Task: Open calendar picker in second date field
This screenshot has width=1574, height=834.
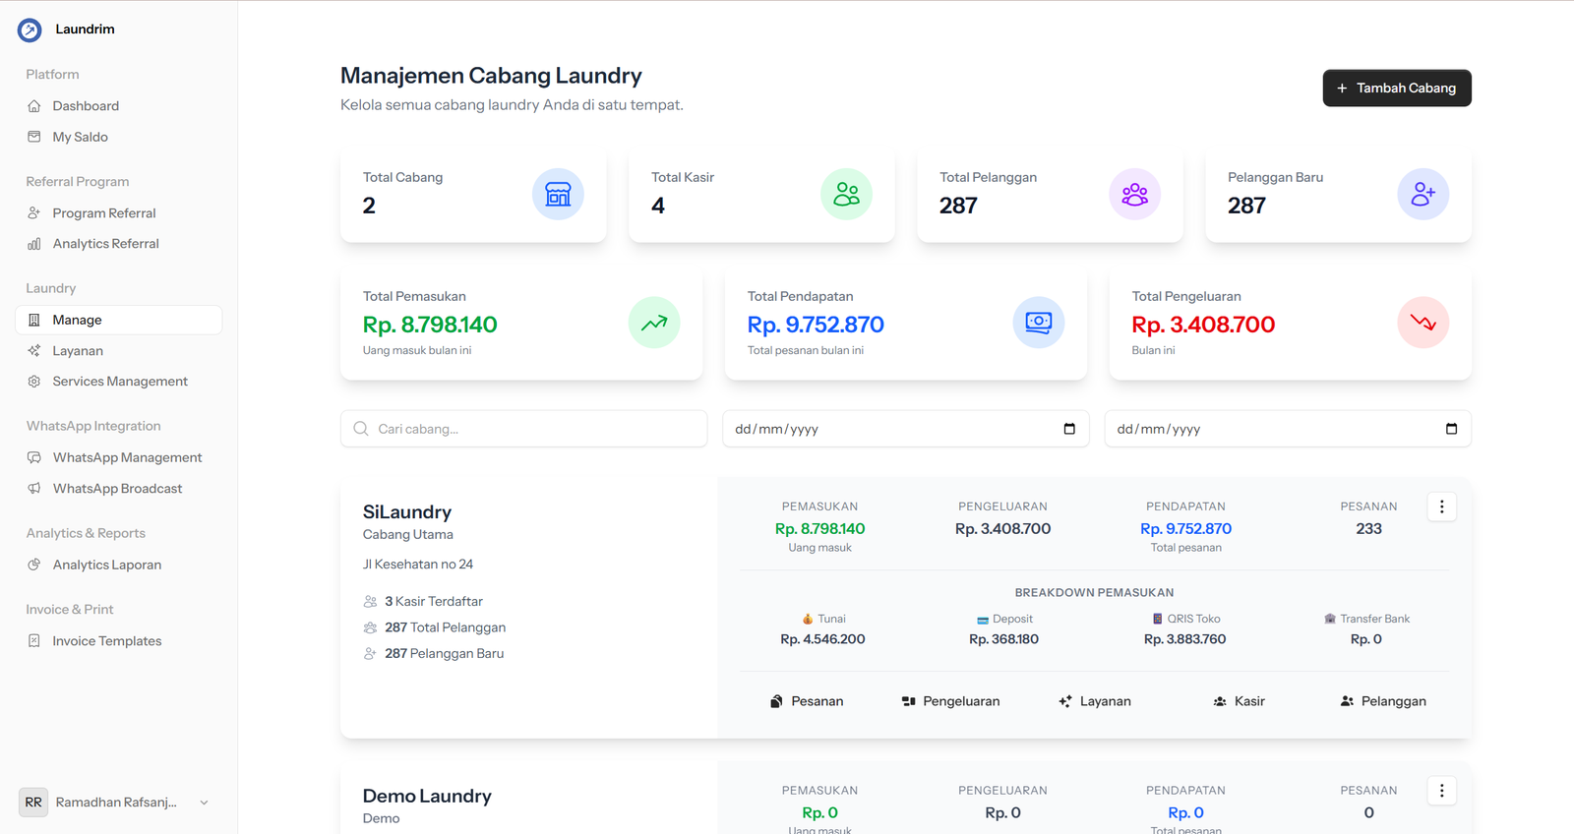Action: pyautogui.click(x=1451, y=429)
